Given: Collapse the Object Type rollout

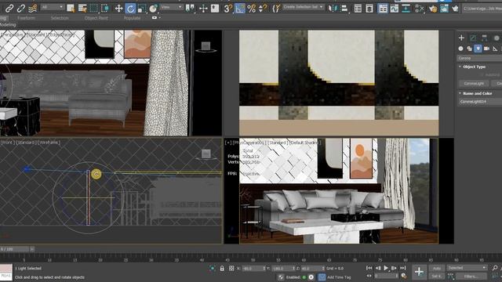Looking at the screenshot, I should (x=474, y=67).
